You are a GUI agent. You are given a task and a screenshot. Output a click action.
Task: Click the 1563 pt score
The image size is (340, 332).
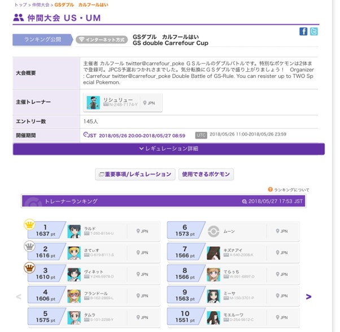point(185,299)
